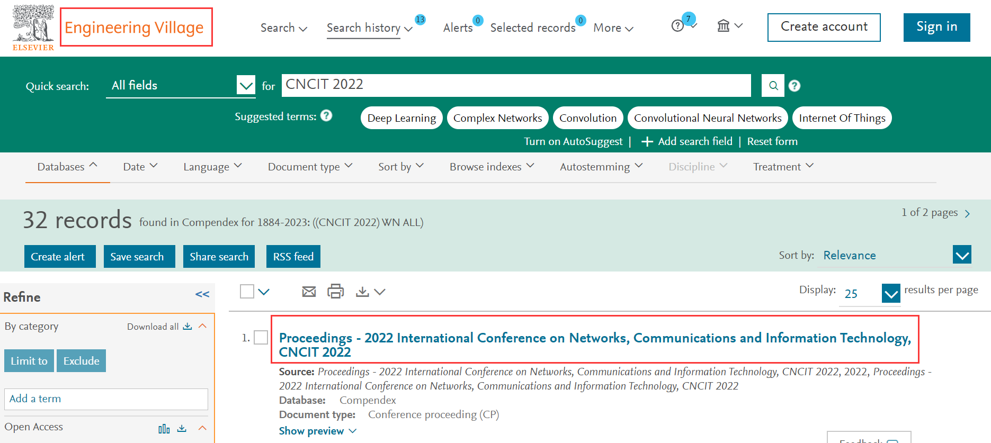Print selected records printer icon
The height and width of the screenshot is (443, 991).
coord(335,291)
